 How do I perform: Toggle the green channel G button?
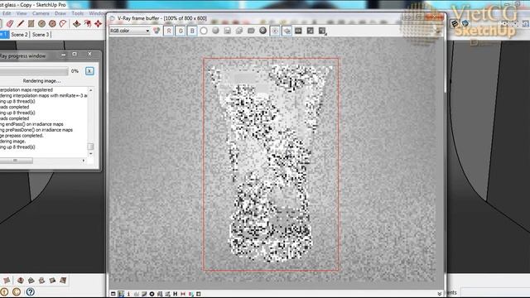tap(181, 31)
